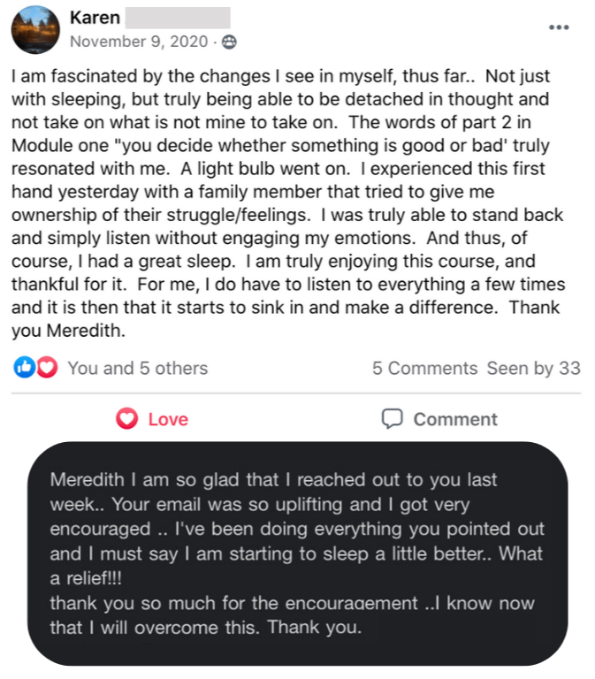
Task: Click the grey redacted surname box
Action: (177, 17)
